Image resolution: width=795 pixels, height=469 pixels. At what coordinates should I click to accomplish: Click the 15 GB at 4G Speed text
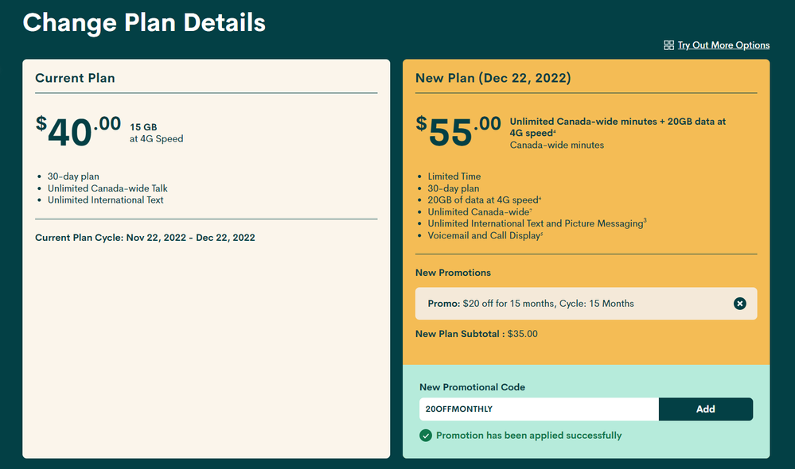156,133
